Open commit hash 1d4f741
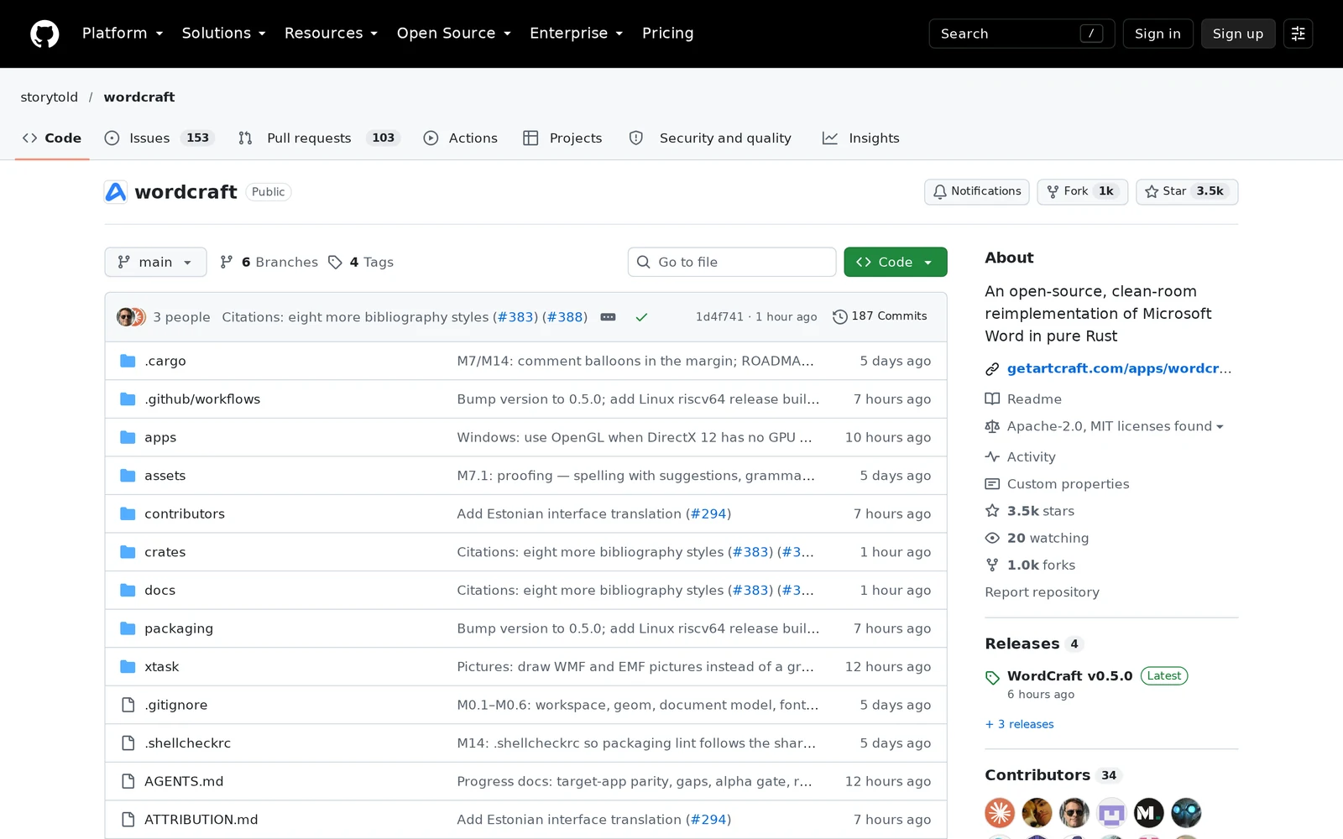 [719, 317]
